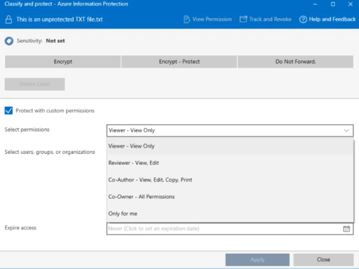Pick Co-Owner - All Permissions
359x269 pixels.
230,197
